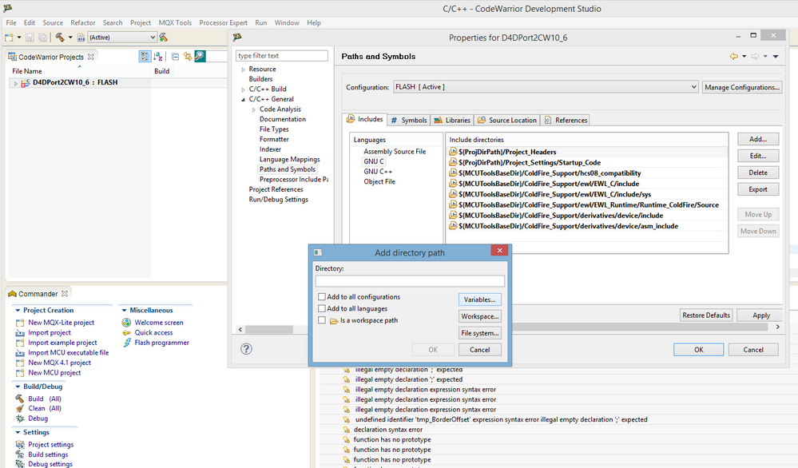Screen dimensions: 798x468
Task: Collapse the Project Creation section
Action: [18, 311]
